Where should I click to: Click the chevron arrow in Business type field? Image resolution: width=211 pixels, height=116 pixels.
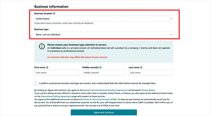[x=171, y=35]
